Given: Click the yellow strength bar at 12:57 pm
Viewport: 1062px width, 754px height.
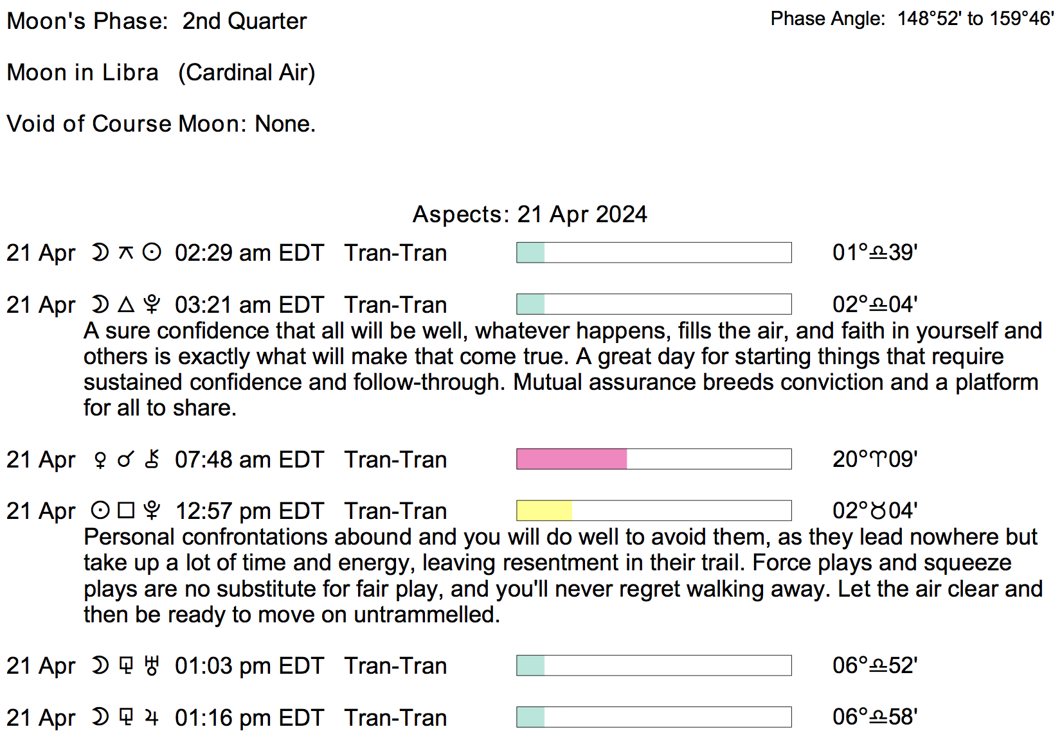Looking at the screenshot, I should click(x=544, y=511).
